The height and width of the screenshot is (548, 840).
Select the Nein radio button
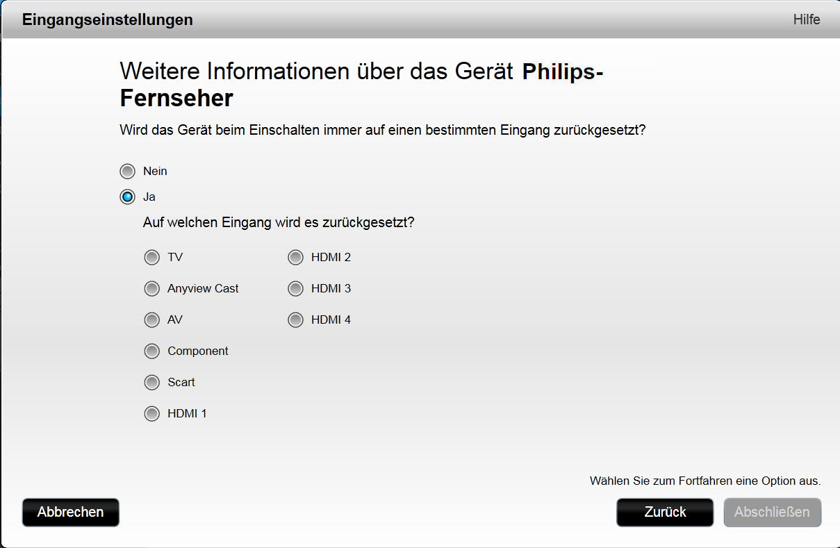coord(127,171)
